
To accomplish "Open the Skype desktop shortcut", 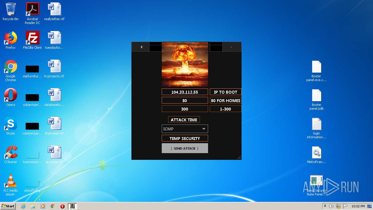I will click(10, 126).
